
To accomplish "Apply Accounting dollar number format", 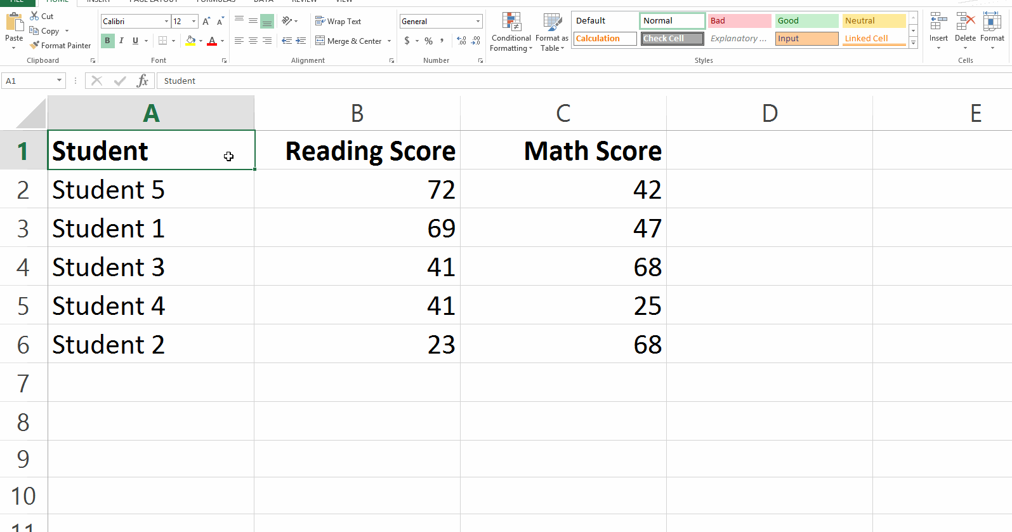I will tap(407, 41).
